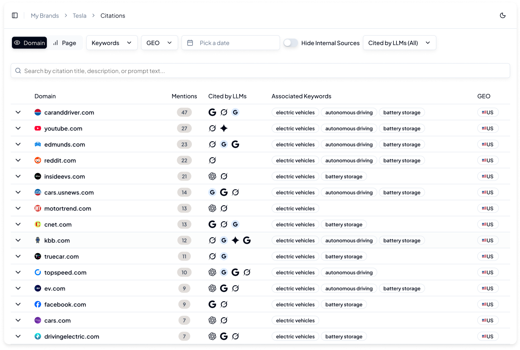Click the insideevs.com domain name
This screenshot has width=520, height=350.
[x=64, y=176]
